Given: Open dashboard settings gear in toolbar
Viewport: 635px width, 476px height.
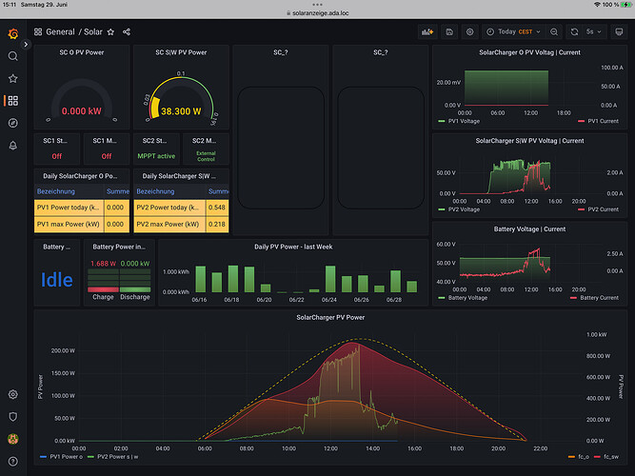Looking at the screenshot, I should pos(469,32).
